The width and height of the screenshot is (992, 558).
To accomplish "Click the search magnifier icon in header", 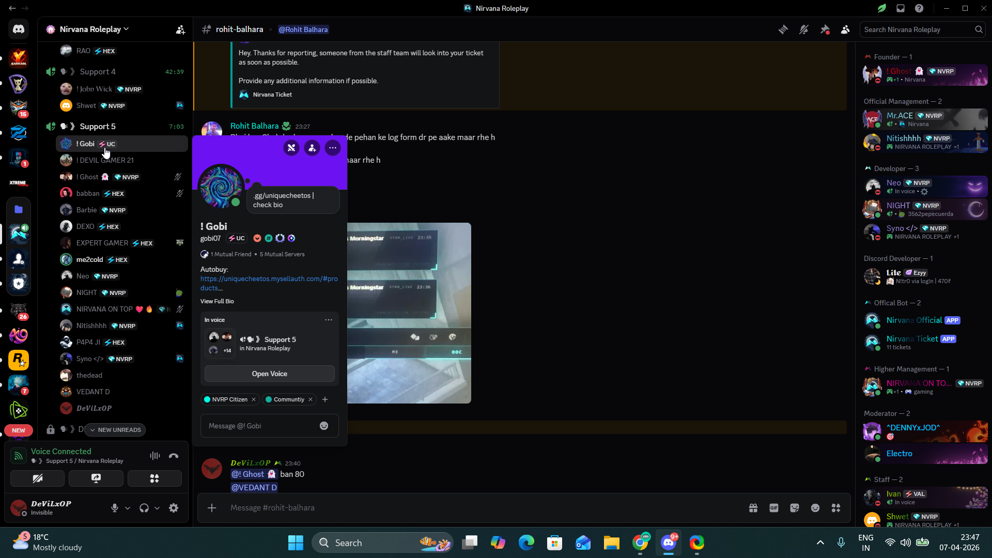I will pyautogui.click(x=979, y=30).
